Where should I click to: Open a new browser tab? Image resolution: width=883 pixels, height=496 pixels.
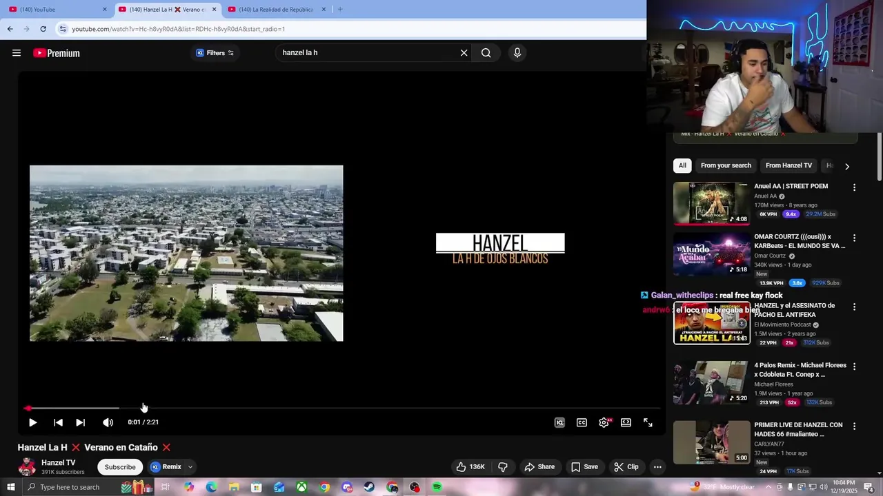coord(340,9)
